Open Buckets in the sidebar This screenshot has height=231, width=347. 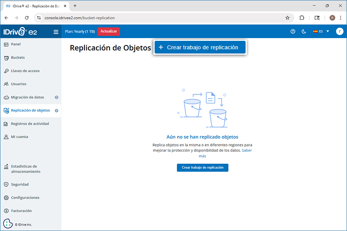pos(30,58)
